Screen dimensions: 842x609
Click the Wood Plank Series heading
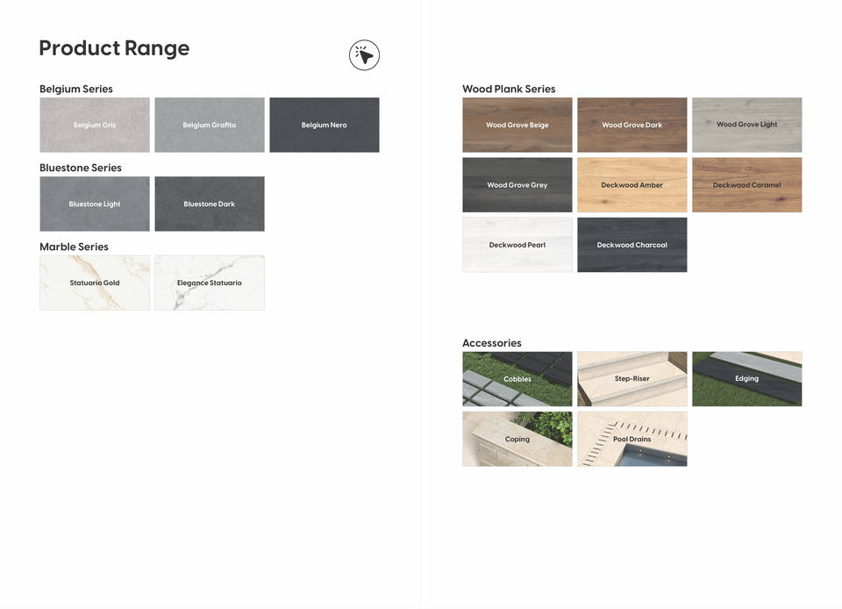(x=509, y=89)
